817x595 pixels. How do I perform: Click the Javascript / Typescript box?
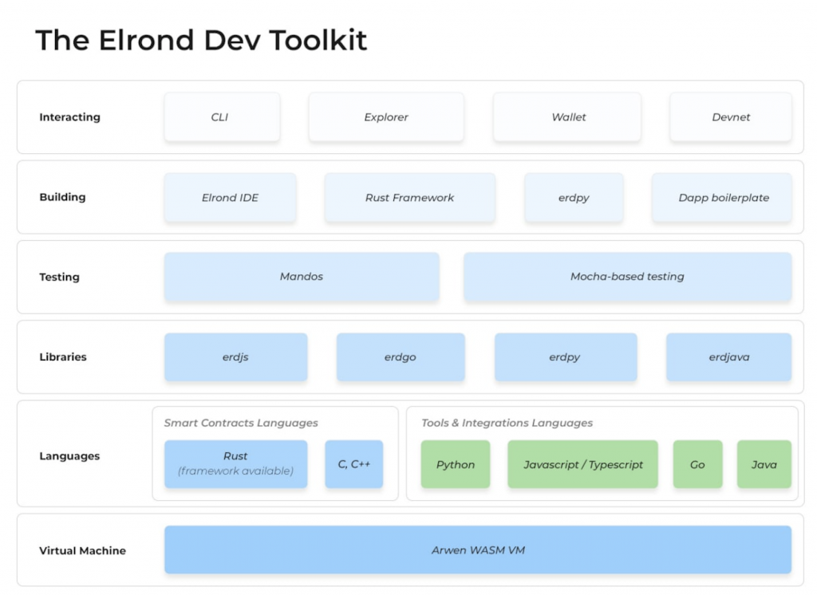pos(582,464)
